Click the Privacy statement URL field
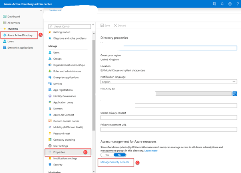The height and width of the screenshot is (173, 241). pos(169,129)
